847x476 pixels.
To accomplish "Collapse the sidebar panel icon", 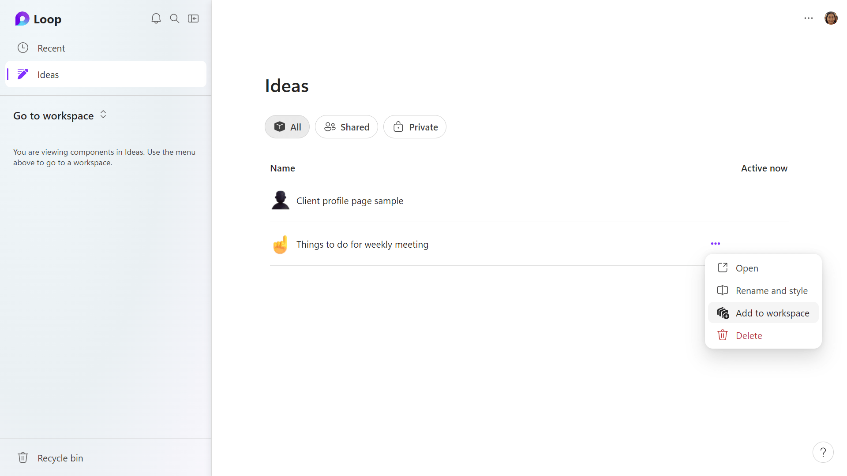I will 193,19.
